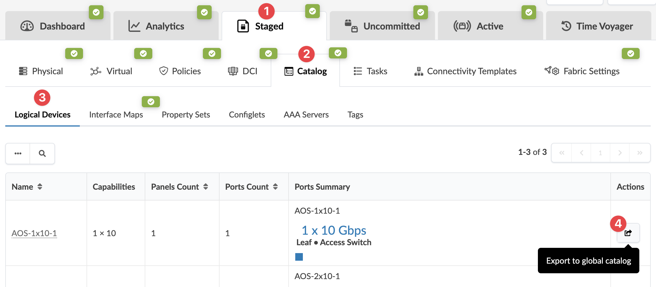
Task: Click the search magnifier icon
Action: [42, 153]
